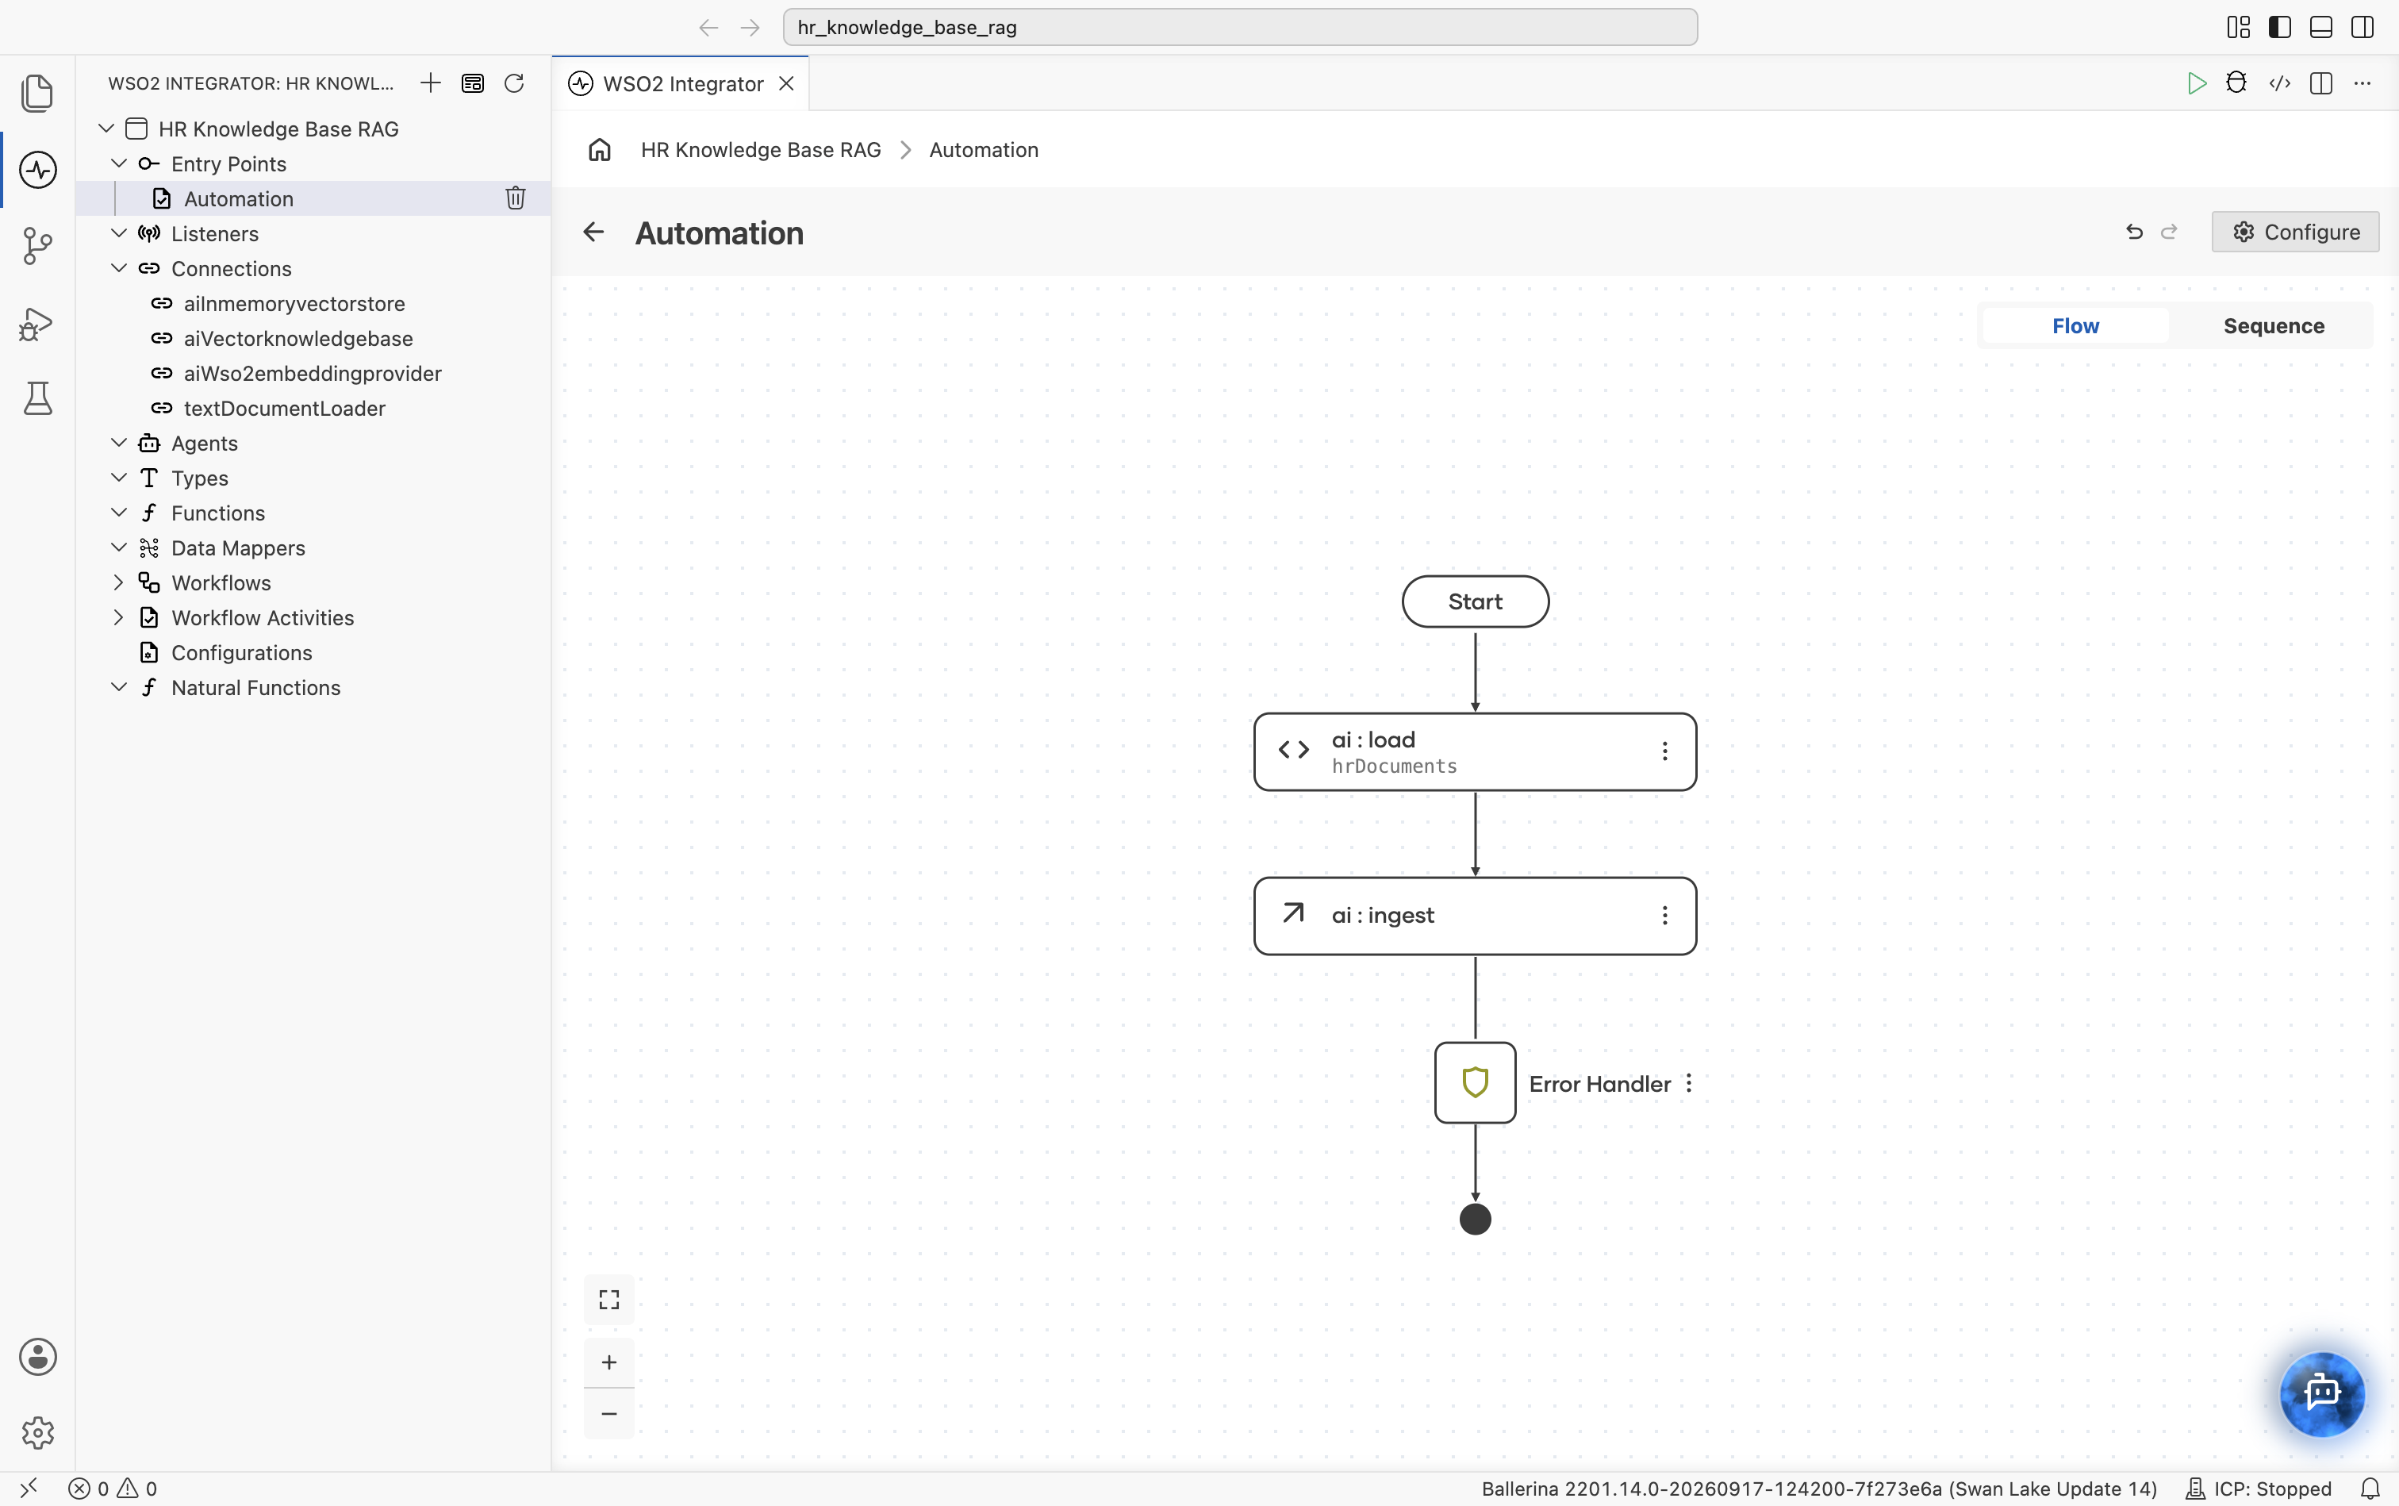Select the WSO2 Integrator editor tab
Image resolution: width=2399 pixels, height=1506 pixels.
tap(681, 83)
